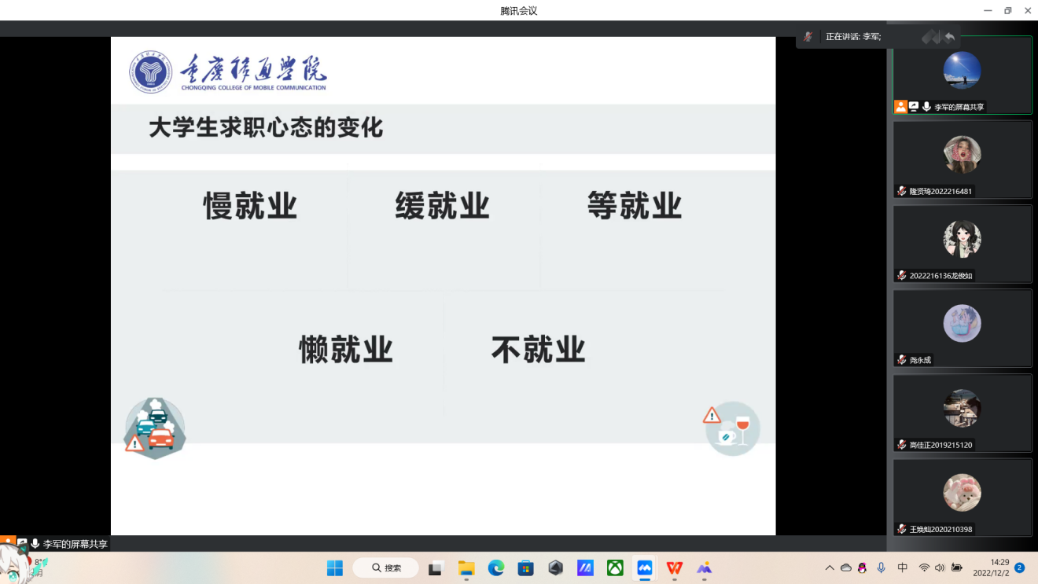
Task: Open File Explorer from taskbar
Action: [466, 567]
